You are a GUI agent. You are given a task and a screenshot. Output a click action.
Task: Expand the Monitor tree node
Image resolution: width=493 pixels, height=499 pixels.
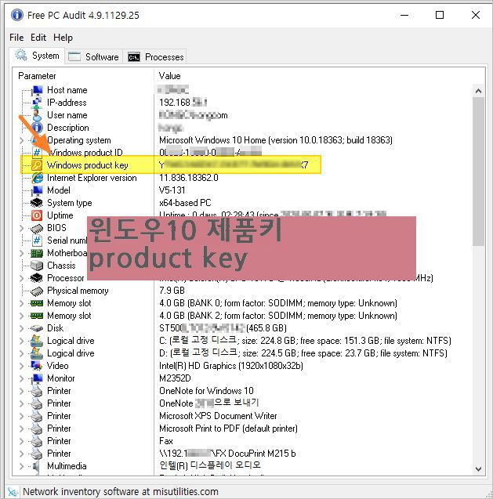coord(22,378)
